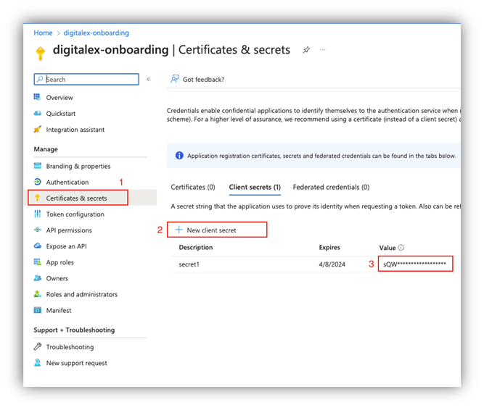Click the New client secret button
This screenshot has height=410, width=484.
pyautogui.click(x=217, y=230)
